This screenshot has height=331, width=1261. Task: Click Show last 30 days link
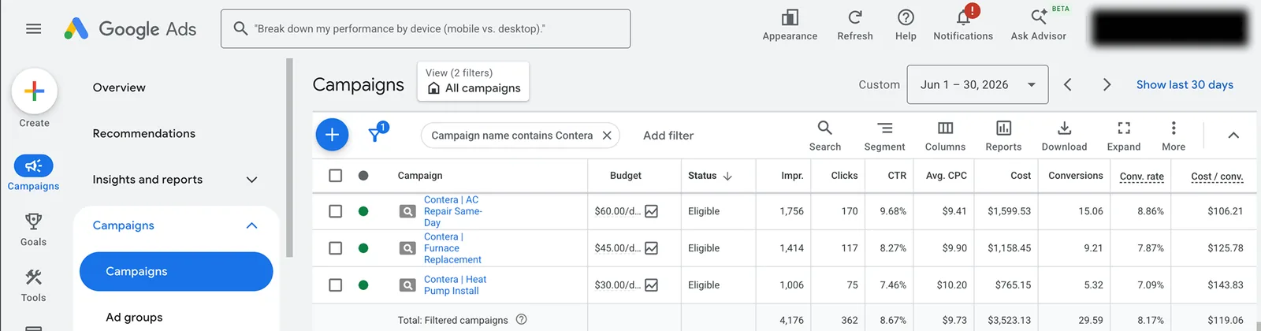click(x=1185, y=84)
